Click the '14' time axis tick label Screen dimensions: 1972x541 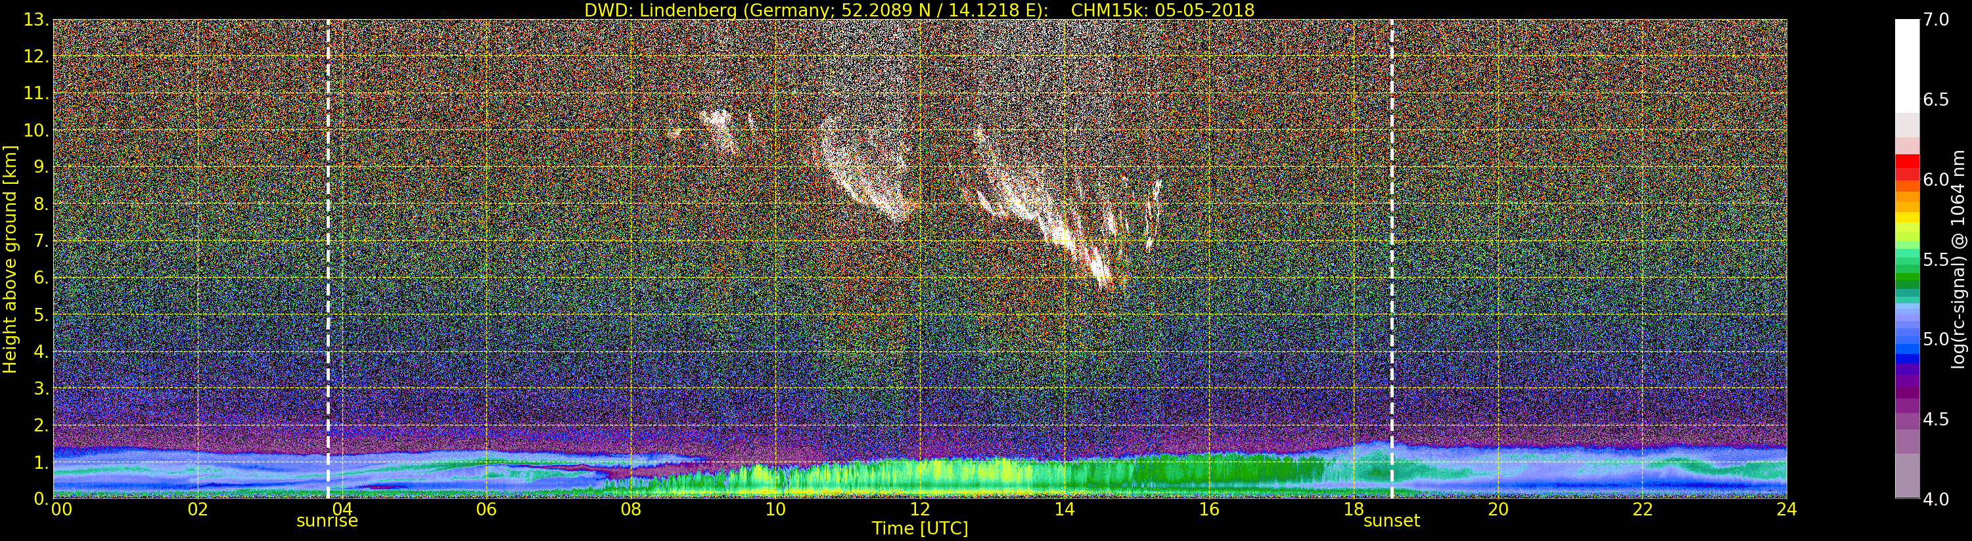1064,509
